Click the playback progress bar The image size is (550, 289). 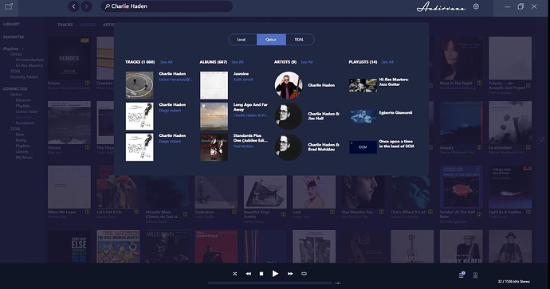(x=269, y=283)
